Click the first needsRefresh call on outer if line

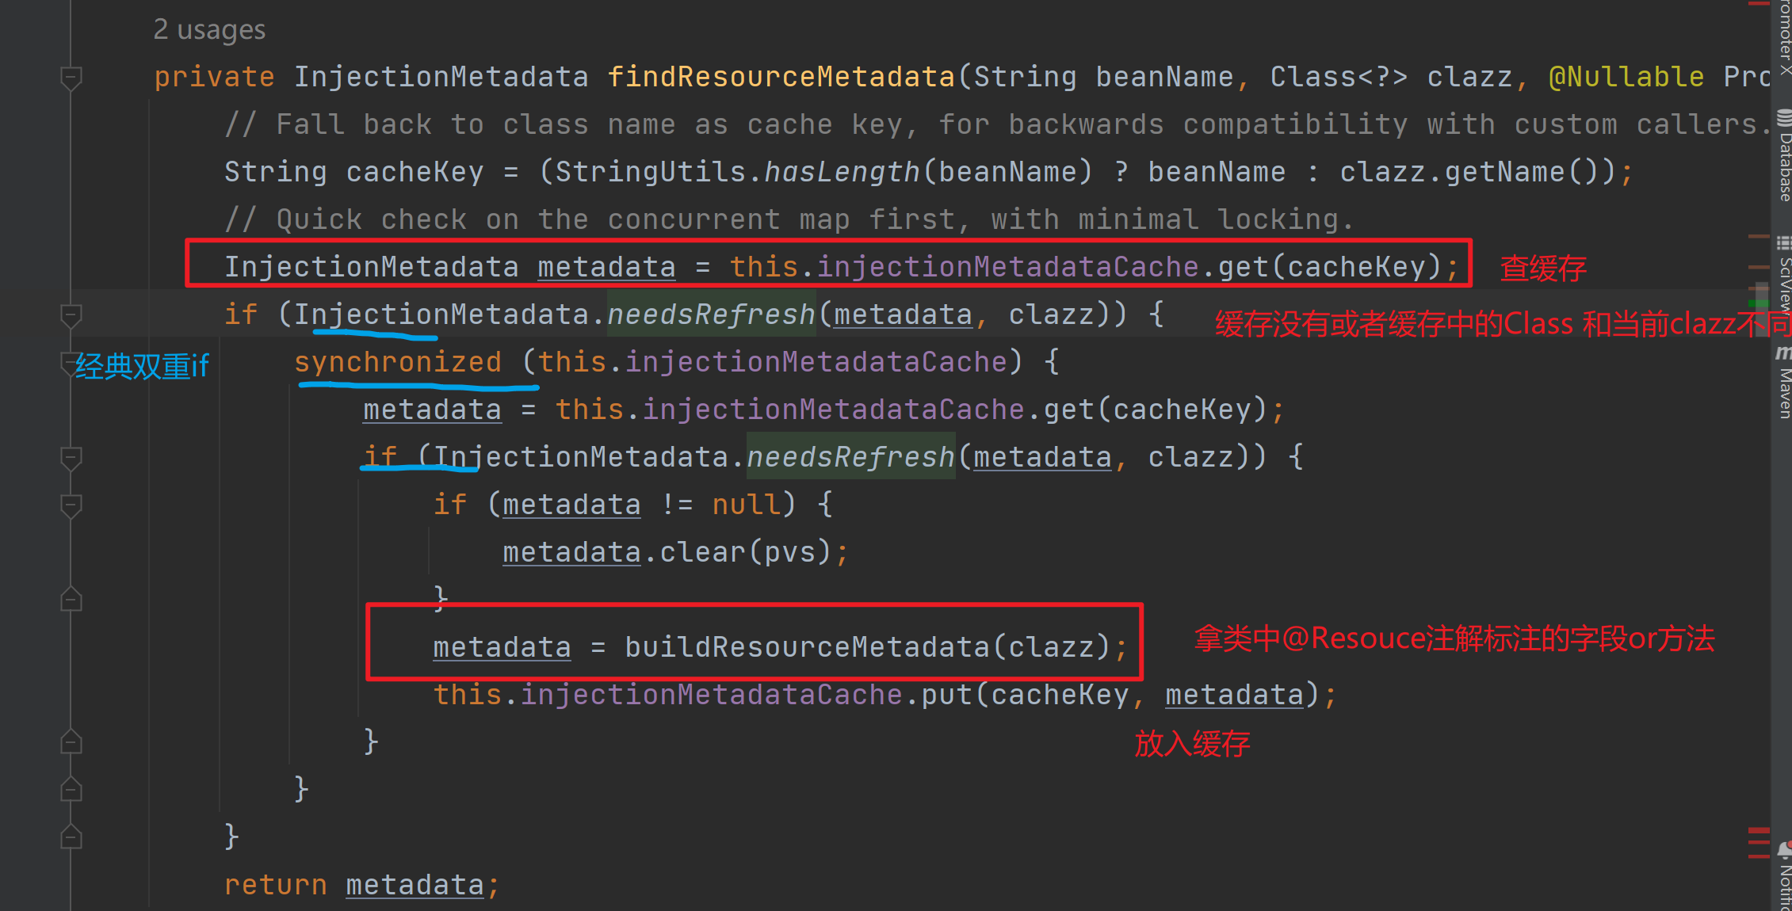(x=711, y=314)
